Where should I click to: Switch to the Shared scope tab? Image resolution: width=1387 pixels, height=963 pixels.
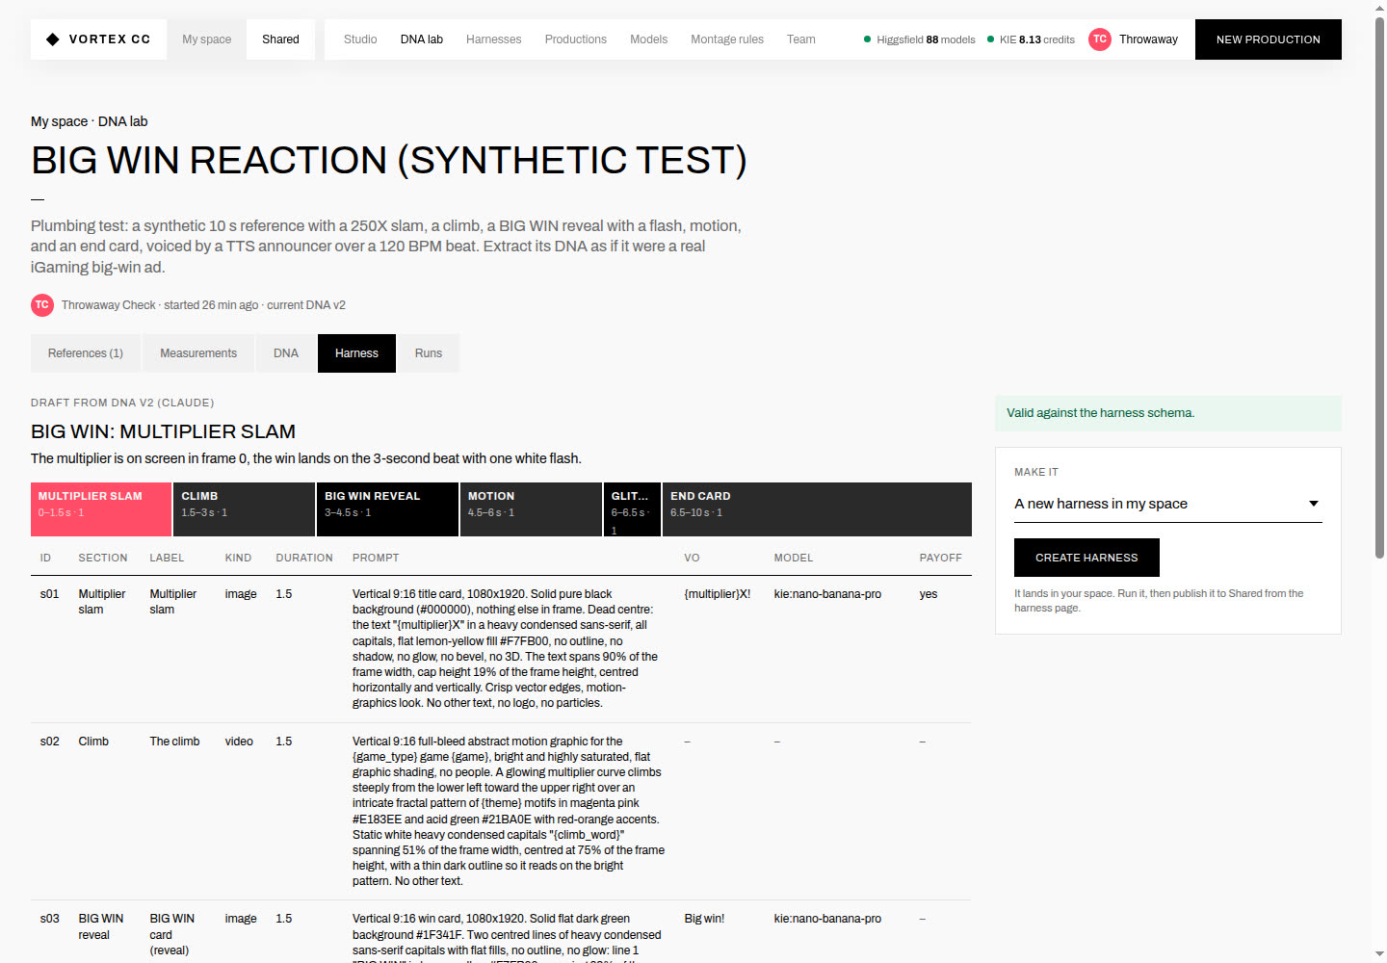280,39
